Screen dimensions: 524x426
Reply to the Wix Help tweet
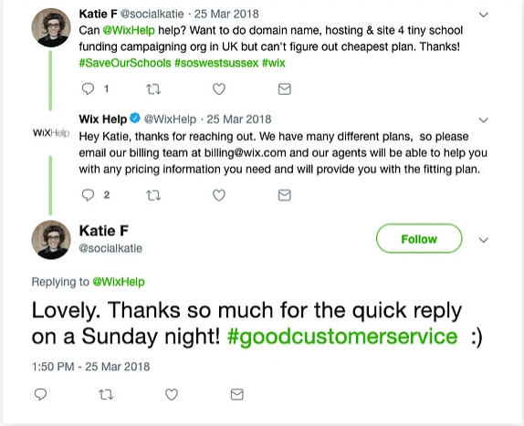tap(88, 195)
